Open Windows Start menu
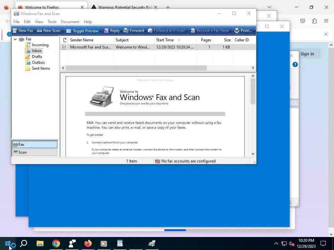The width and height of the screenshot is (334, 250). coord(8,243)
